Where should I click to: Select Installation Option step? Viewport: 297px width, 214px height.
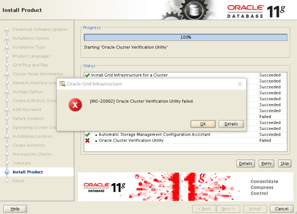[x=31, y=38]
